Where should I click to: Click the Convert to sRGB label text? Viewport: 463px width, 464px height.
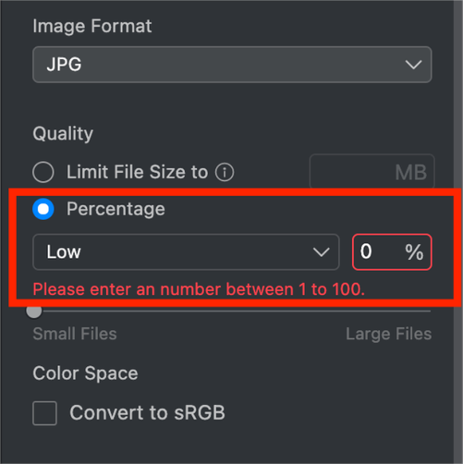coord(147,413)
